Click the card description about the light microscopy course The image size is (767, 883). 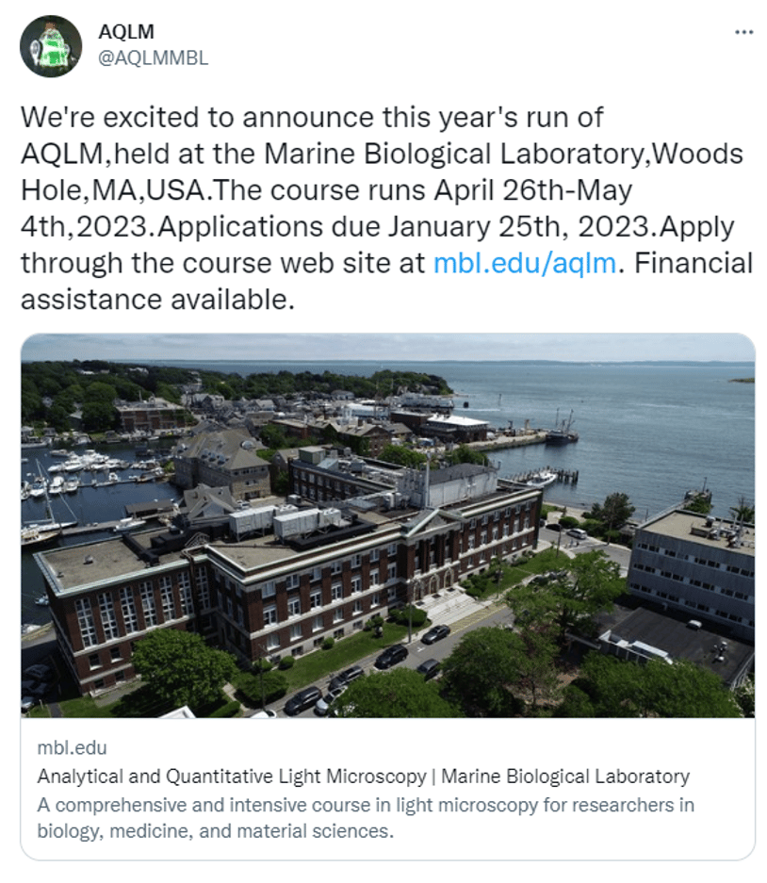pos(366,805)
